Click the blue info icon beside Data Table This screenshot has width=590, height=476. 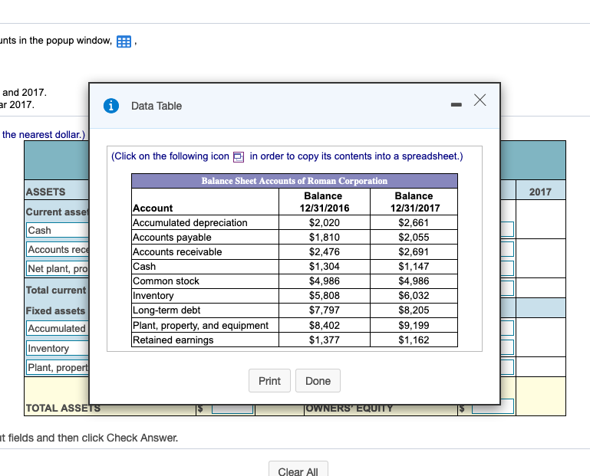(111, 106)
